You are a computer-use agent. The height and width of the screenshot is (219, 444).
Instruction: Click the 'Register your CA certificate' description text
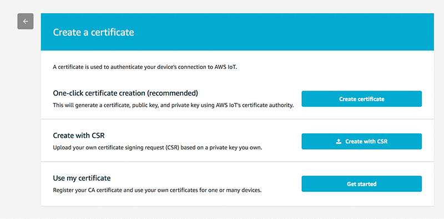coord(157,190)
